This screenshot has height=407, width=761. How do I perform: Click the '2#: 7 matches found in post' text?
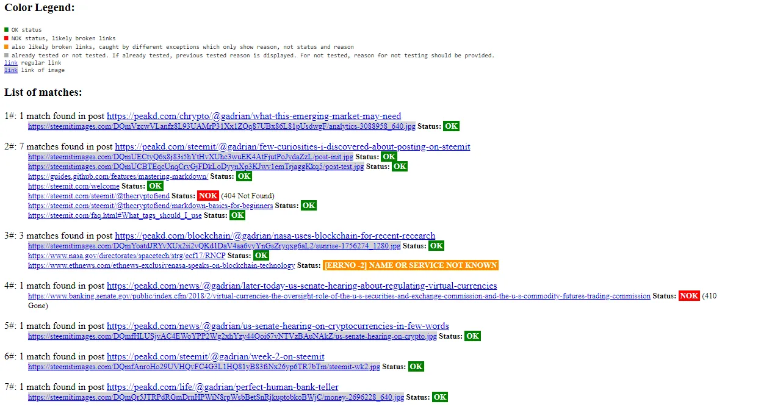59,146
